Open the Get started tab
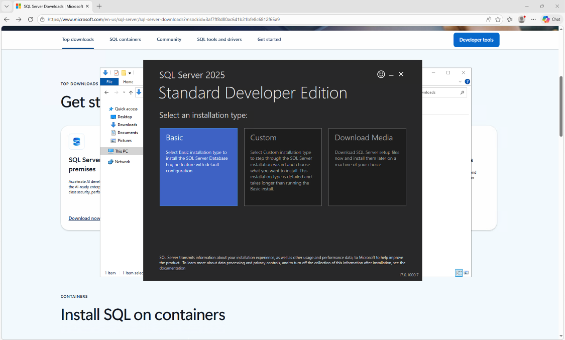 (x=269, y=40)
